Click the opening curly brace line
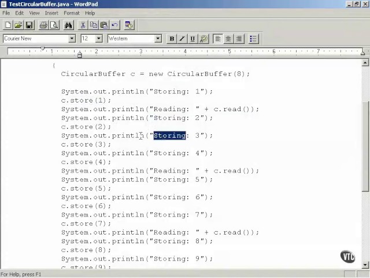 [x=54, y=65]
